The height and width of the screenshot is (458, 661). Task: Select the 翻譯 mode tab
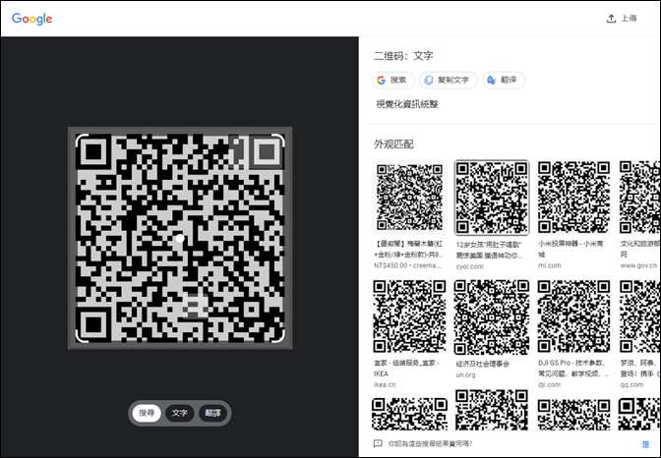coord(212,413)
